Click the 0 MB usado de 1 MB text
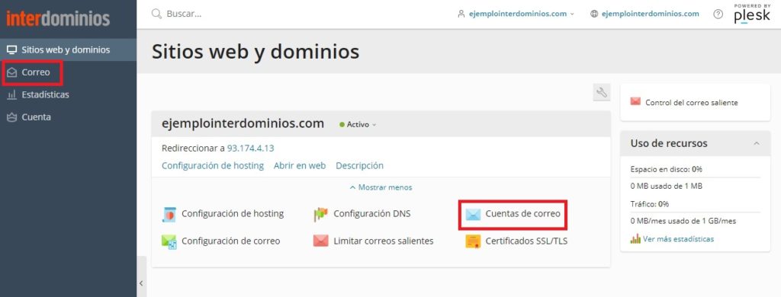The height and width of the screenshot is (297, 781). (x=667, y=186)
